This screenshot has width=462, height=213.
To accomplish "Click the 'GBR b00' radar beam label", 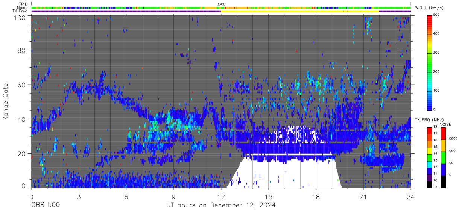I will (46, 205).
